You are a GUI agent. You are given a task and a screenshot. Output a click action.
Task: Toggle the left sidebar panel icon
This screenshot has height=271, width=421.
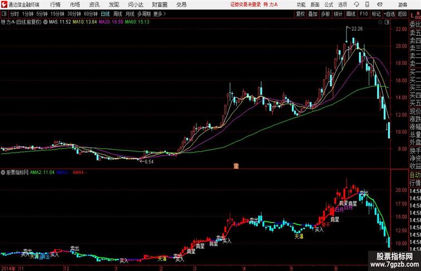point(4,14)
